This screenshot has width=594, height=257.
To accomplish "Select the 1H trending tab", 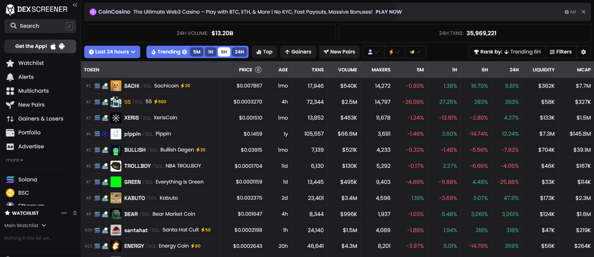I will tap(210, 52).
